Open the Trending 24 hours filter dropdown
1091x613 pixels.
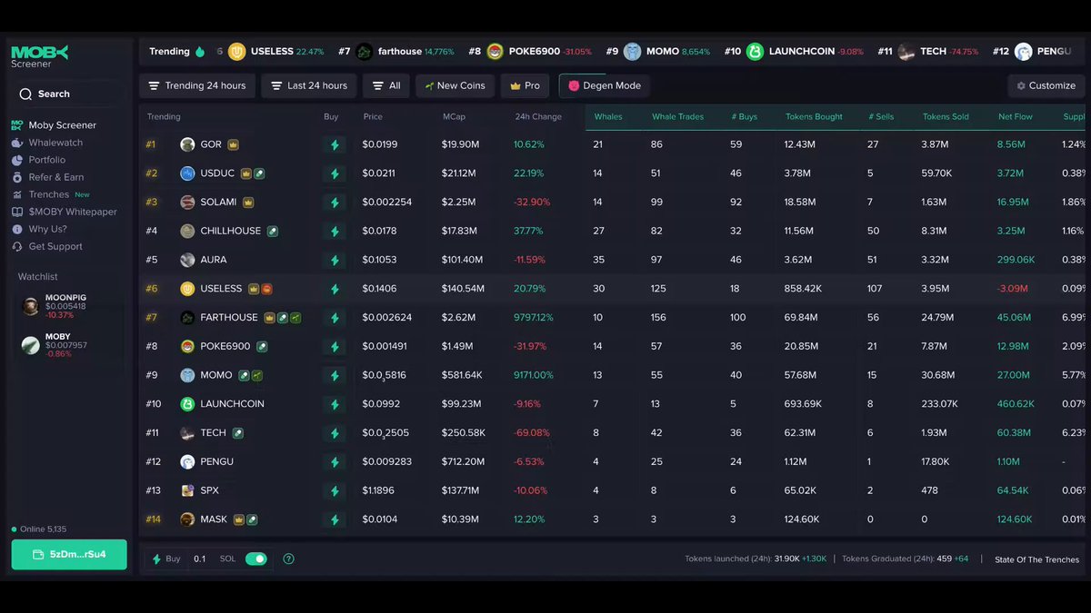click(197, 85)
